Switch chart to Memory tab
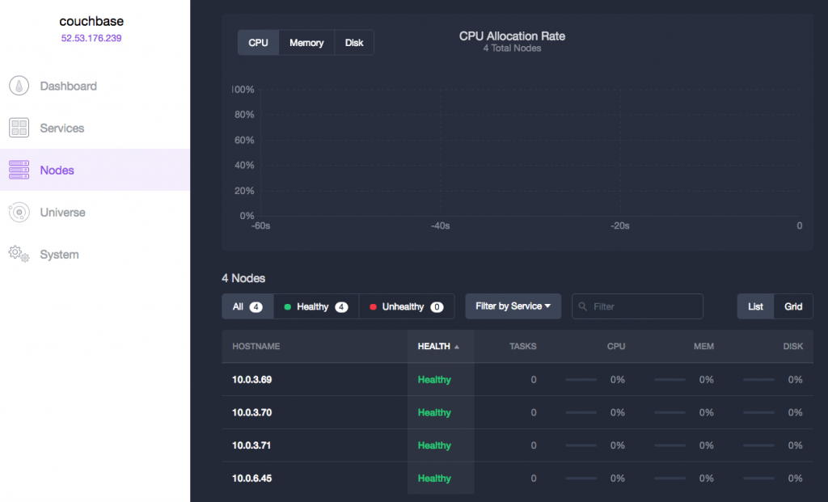The height and width of the screenshot is (502, 828). [x=306, y=43]
